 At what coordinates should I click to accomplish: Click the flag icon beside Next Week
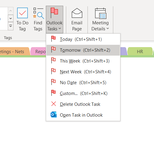[x=53, y=71]
